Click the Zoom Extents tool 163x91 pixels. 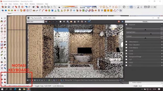click(x=2, y=68)
